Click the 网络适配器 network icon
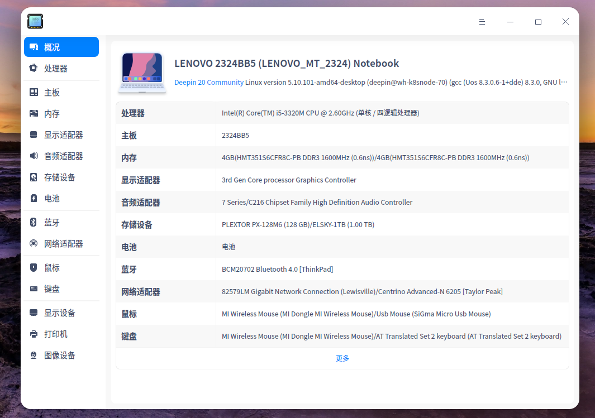 [x=34, y=243]
